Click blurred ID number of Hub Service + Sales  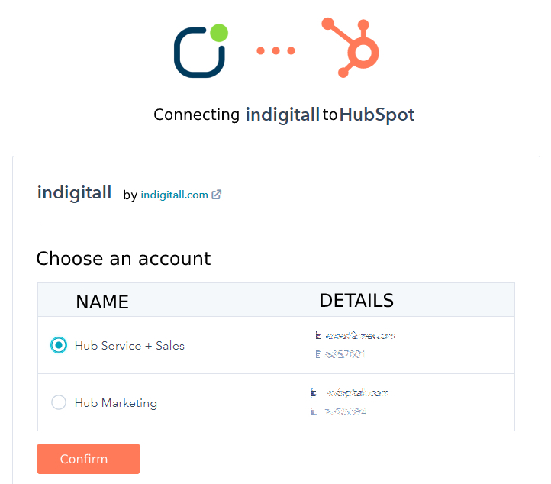(x=340, y=354)
